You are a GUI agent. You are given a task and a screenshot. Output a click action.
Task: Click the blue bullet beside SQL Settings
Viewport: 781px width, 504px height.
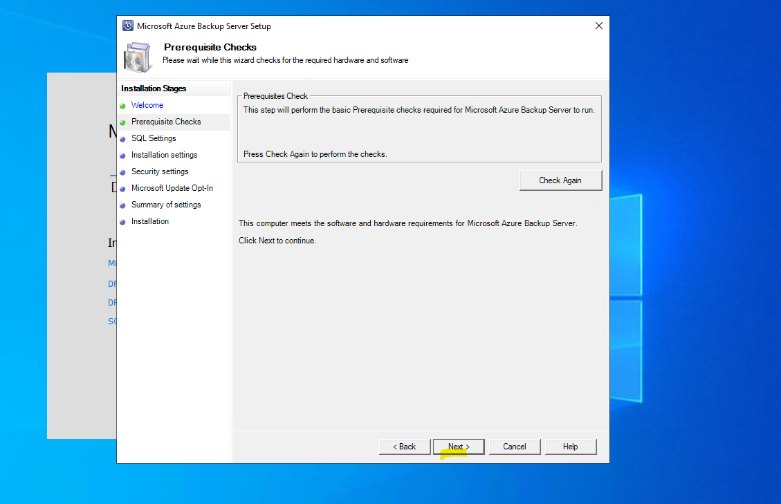122,139
